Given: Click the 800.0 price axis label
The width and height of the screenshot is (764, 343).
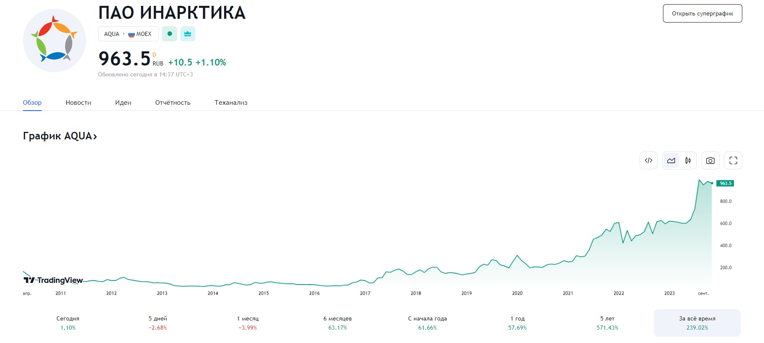Looking at the screenshot, I should click(x=726, y=201).
